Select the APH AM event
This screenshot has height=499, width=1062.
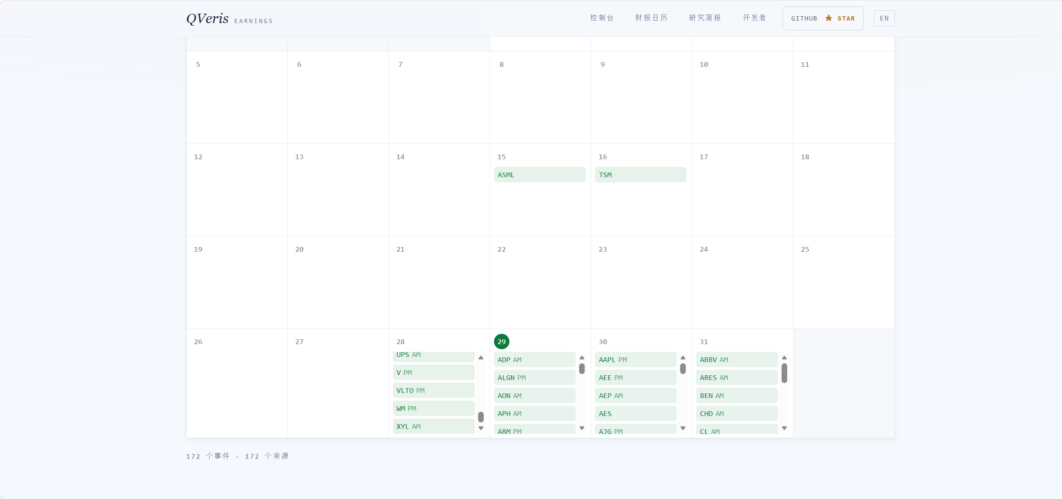coord(535,413)
